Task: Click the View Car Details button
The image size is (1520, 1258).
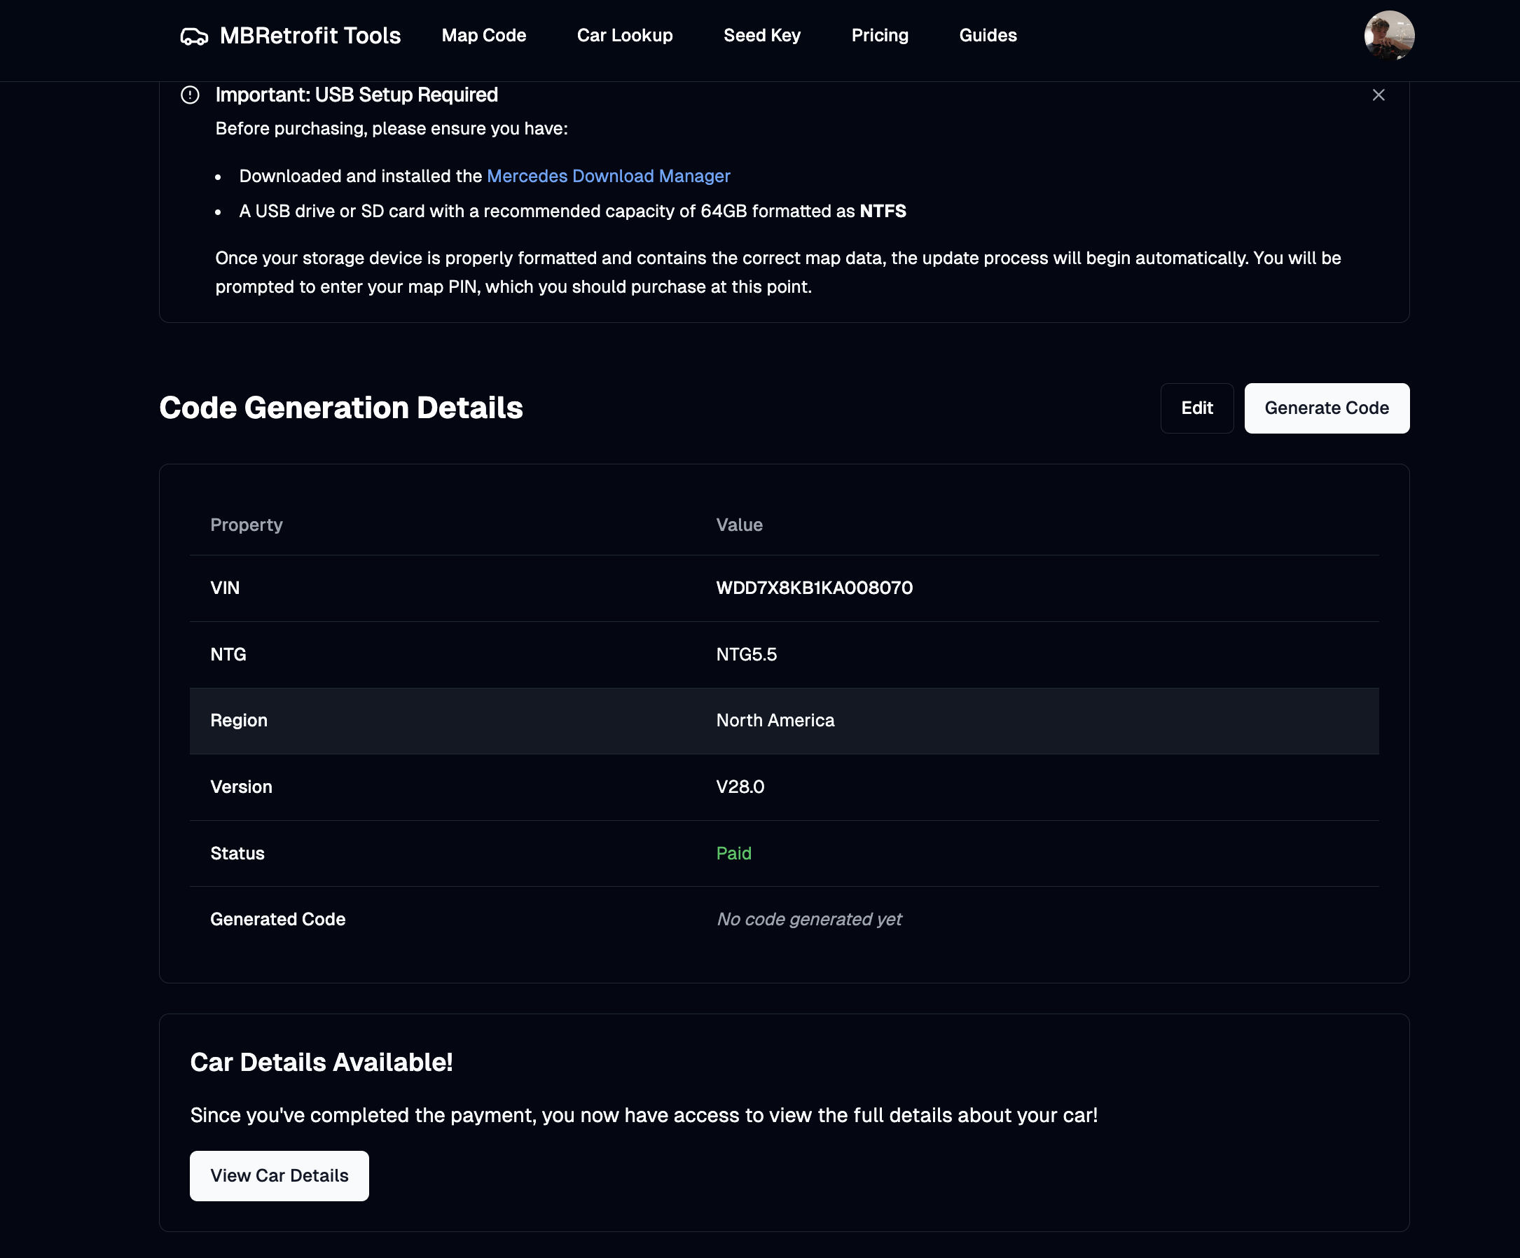Action: click(279, 1175)
